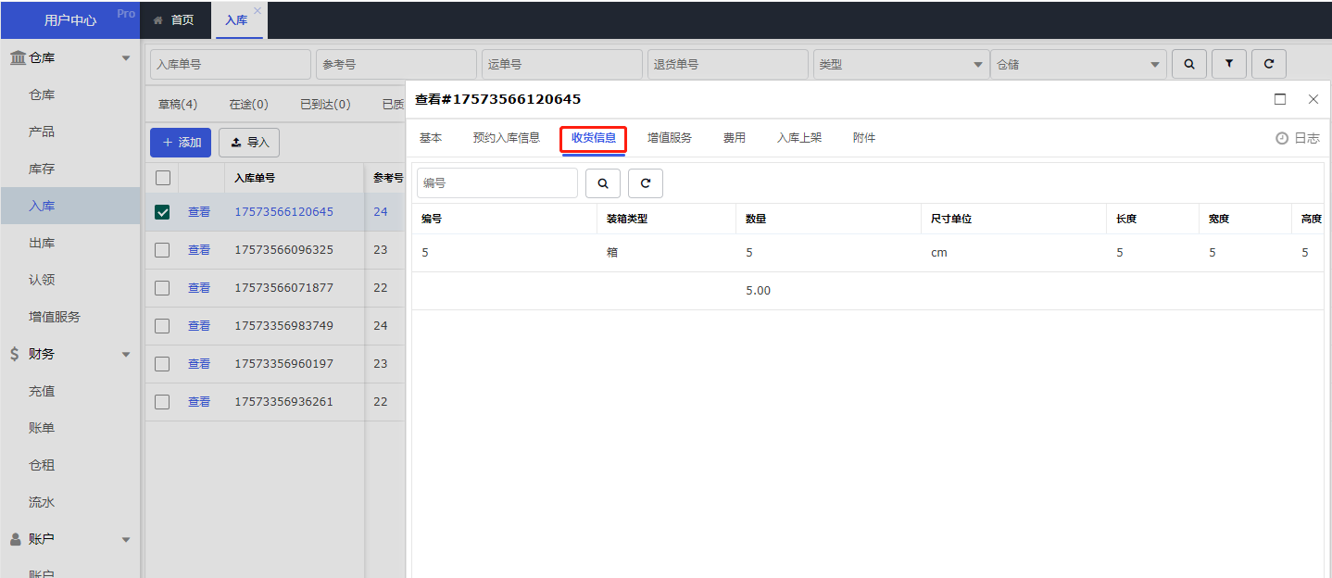Click the refresh icon beside the 编号 search

[646, 183]
